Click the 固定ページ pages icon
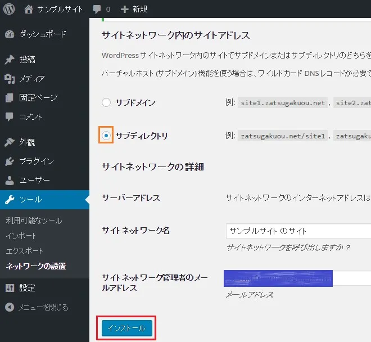Screen dimensions: 371x342 tap(10, 98)
